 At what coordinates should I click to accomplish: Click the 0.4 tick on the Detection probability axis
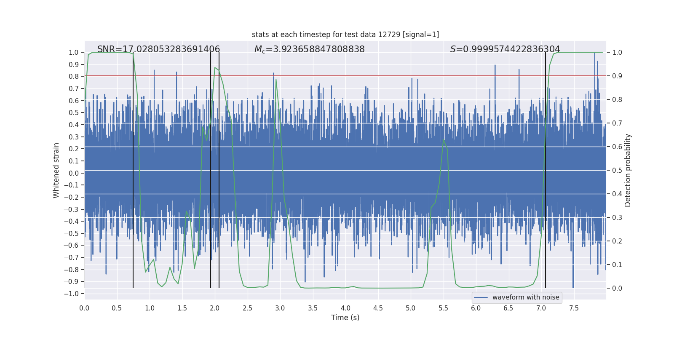click(617, 194)
